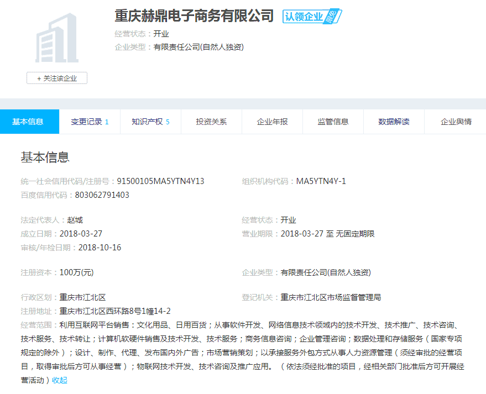This screenshot has width=486, height=394.
Task: Switch to the 数据解读 tab
Action: coord(394,122)
